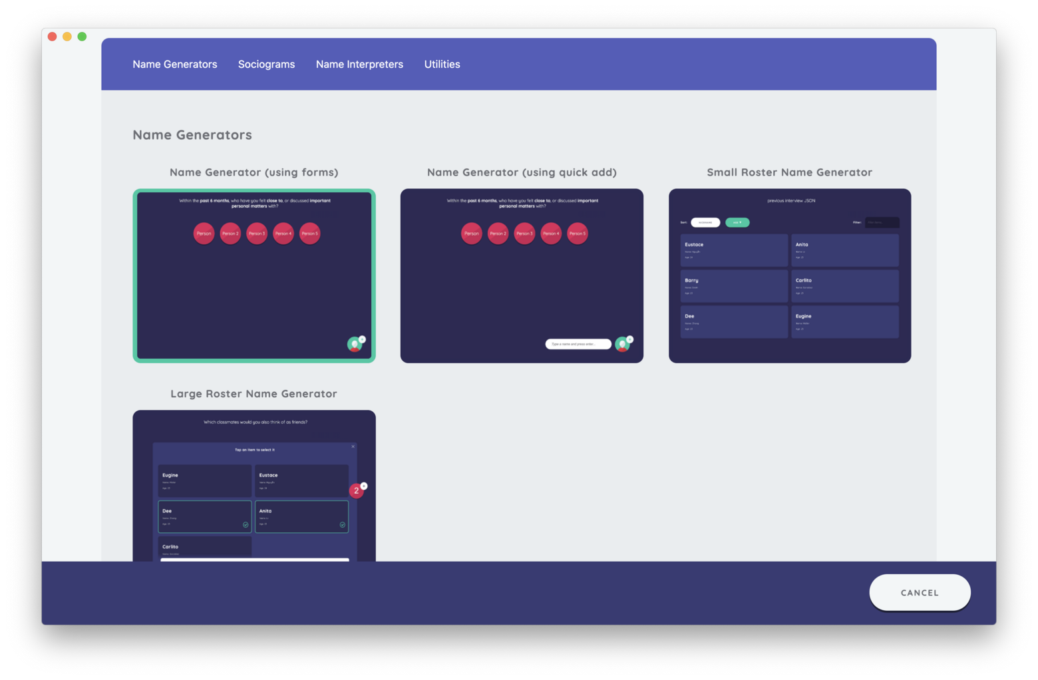This screenshot has width=1038, height=680.
Task: Click add-person icon in quick add preview
Action: pyautogui.click(x=623, y=344)
